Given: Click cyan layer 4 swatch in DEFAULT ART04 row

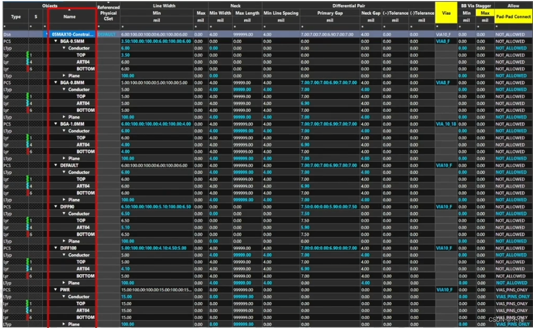Looking at the screenshot, I should pyautogui.click(x=27, y=186).
